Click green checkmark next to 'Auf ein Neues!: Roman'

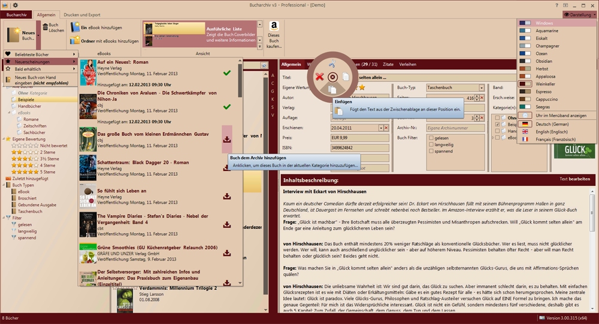(227, 73)
